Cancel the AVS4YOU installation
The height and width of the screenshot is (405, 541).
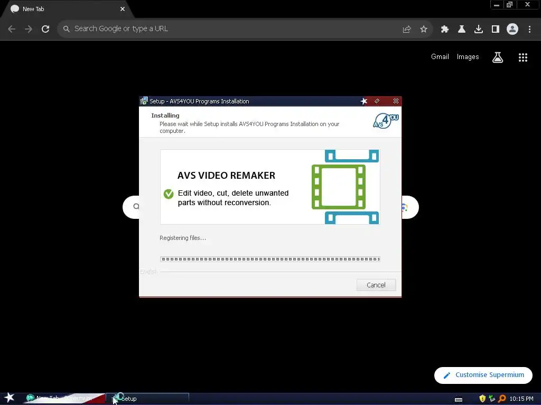(376, 285)
